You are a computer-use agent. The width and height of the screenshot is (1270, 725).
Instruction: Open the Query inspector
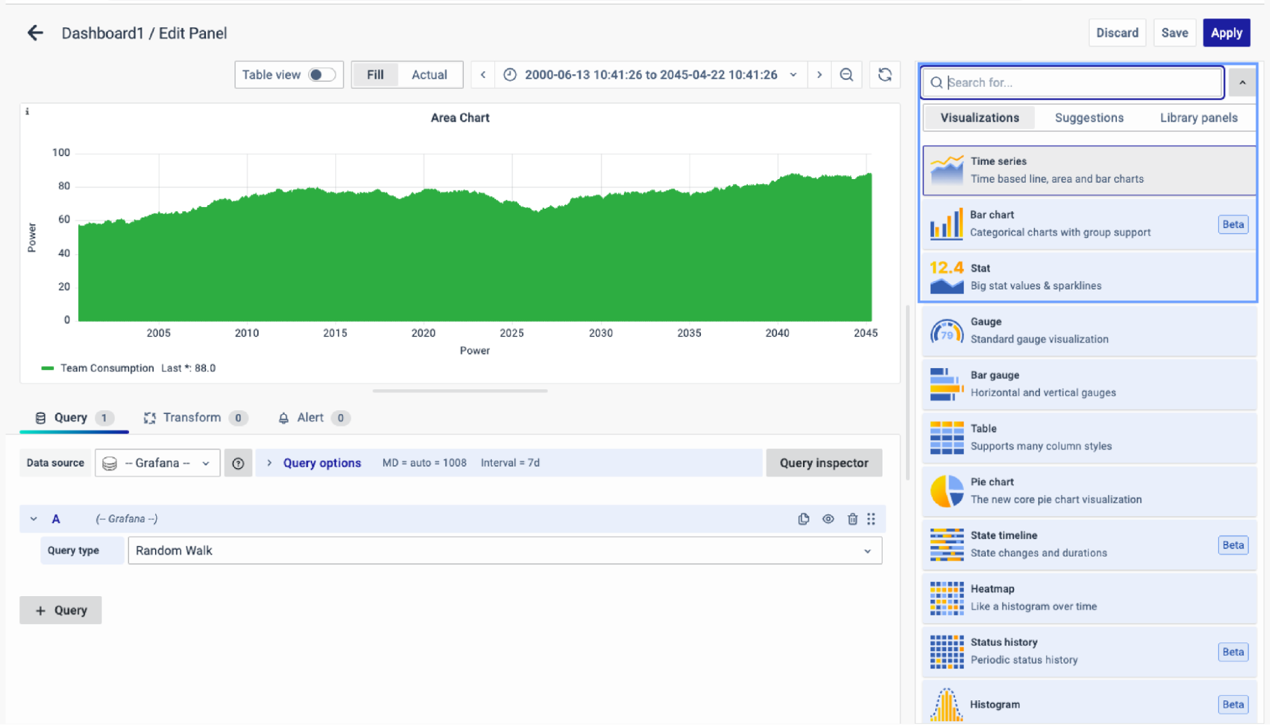click(x=823, y=463)
